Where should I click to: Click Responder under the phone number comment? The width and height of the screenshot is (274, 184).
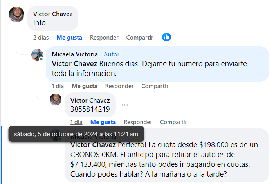(x=138, y=122)
